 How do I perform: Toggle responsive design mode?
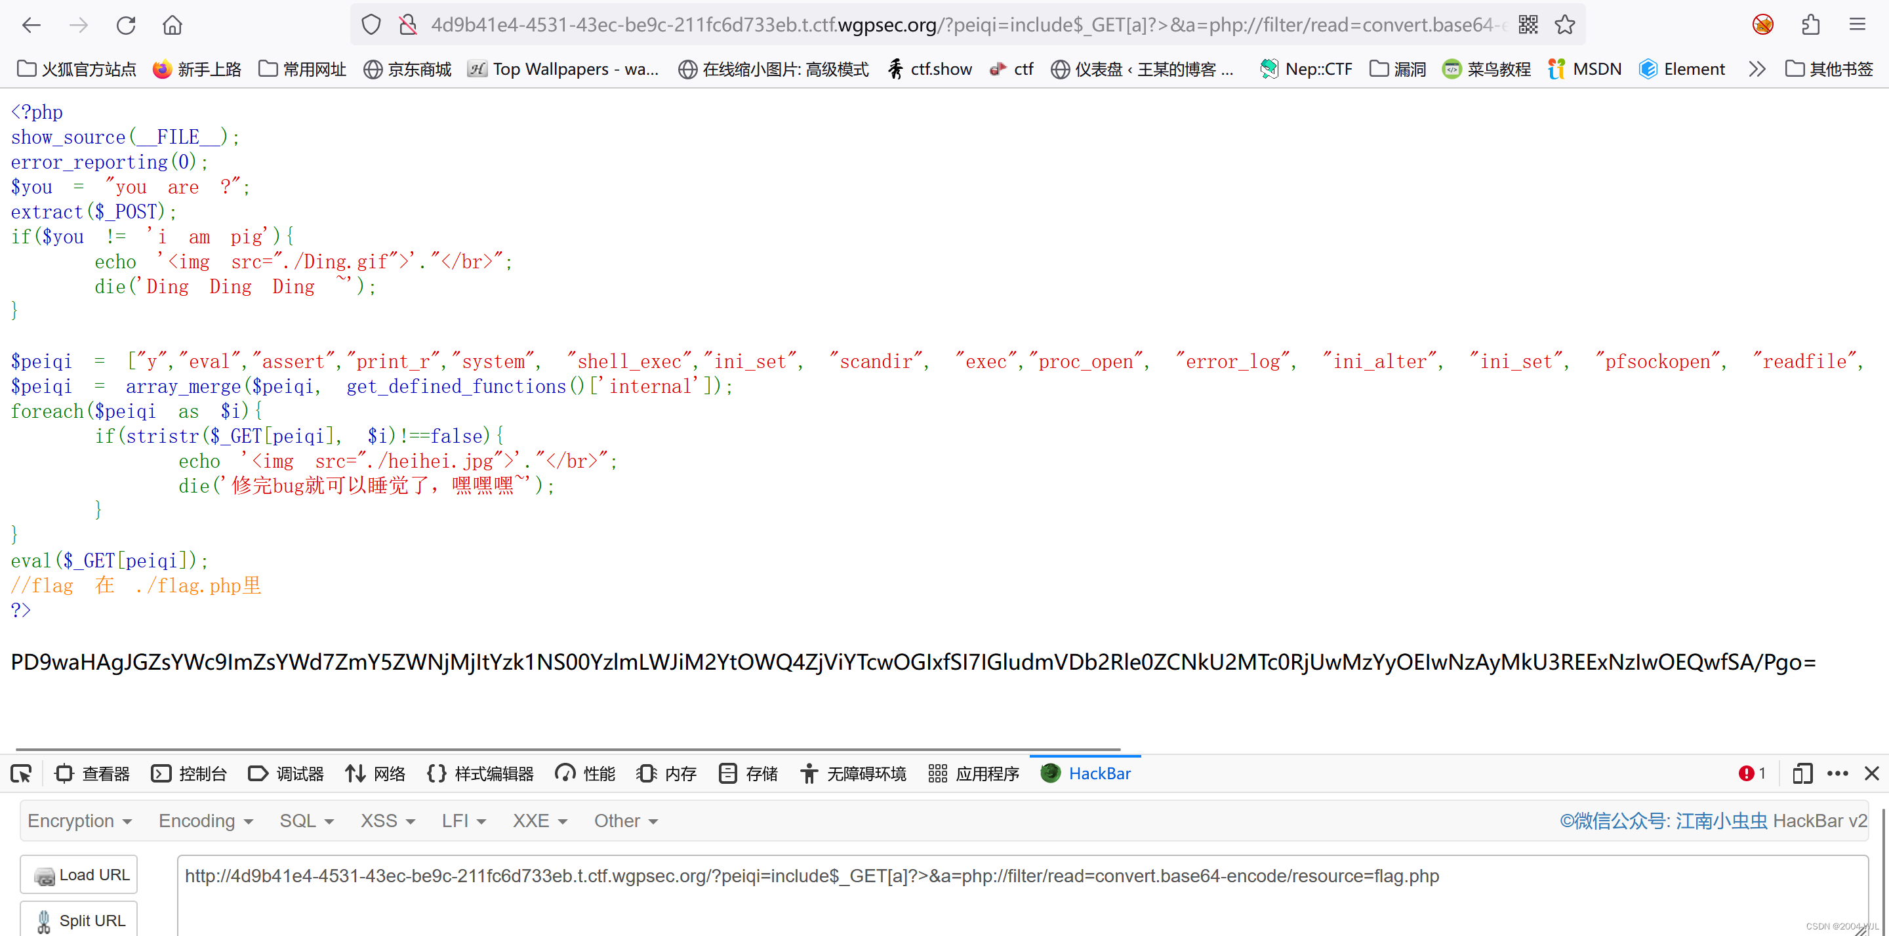point(1804,773)
